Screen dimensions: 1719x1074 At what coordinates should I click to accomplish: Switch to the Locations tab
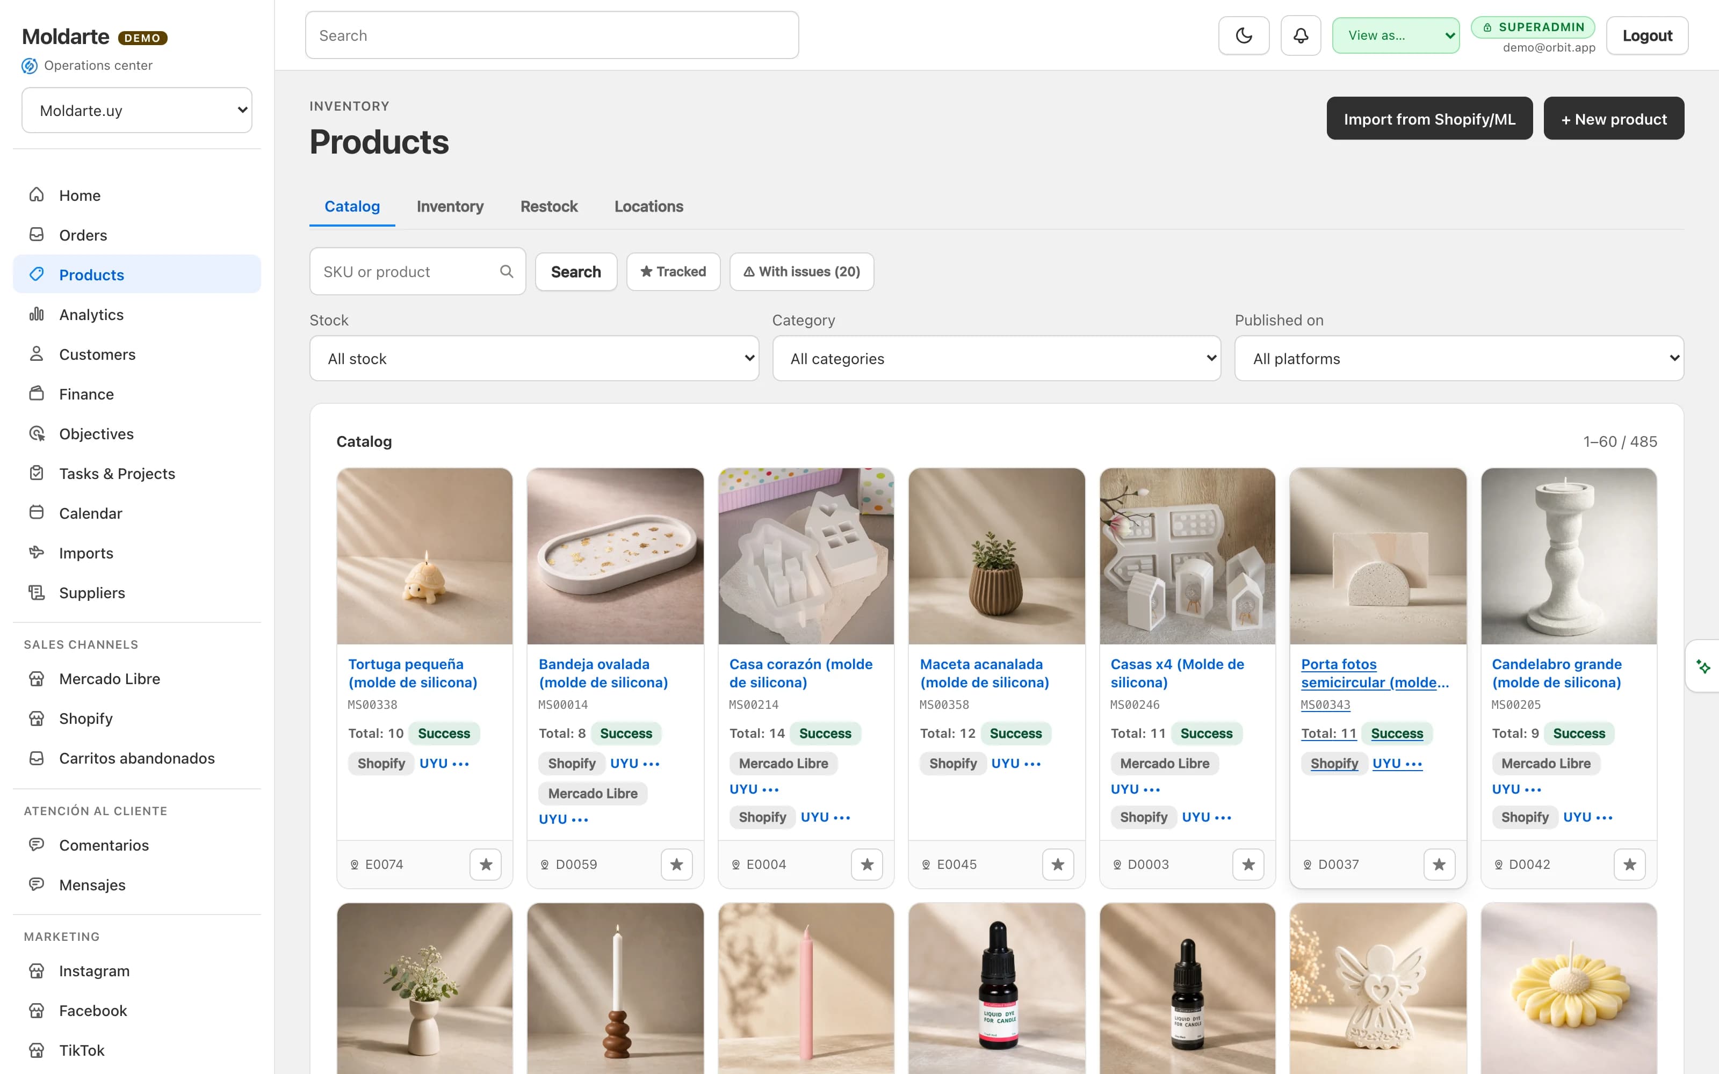tap(648, 206)
